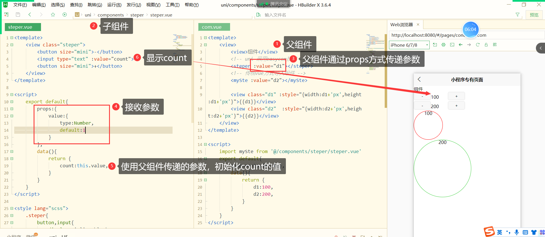Open the browser console terminal icon

(x=452, y=45)
